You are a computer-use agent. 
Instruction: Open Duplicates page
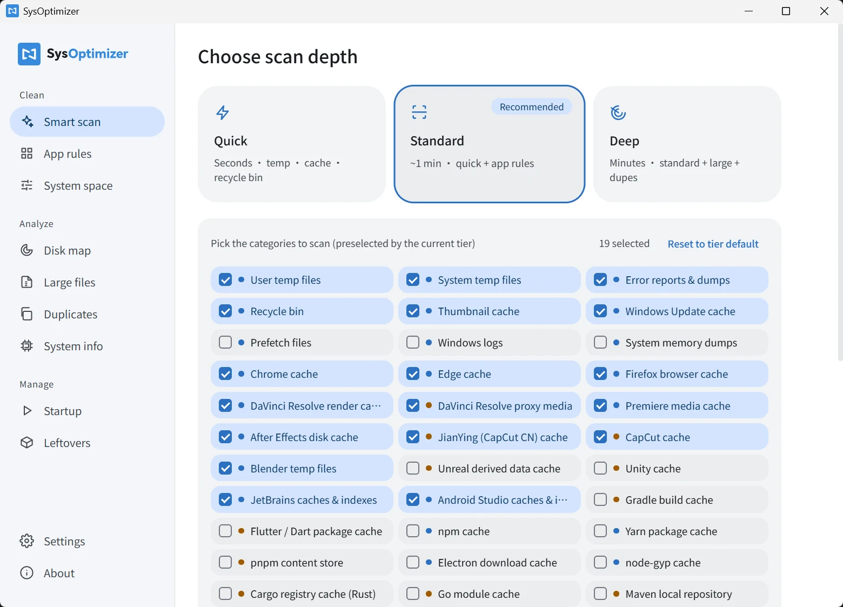click(87, 314)
